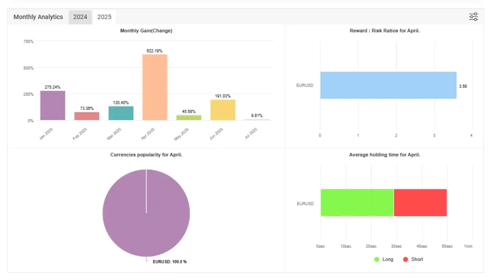488x280 pixels.
Task: Select the Jan 2025 purple bar
Action: (52, 106)
